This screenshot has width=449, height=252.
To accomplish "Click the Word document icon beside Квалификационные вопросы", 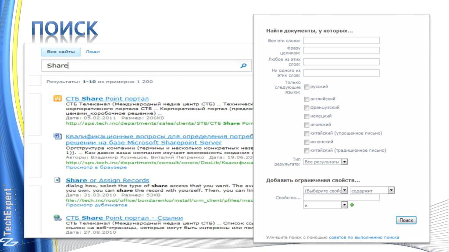I will (x=57, y=136).
